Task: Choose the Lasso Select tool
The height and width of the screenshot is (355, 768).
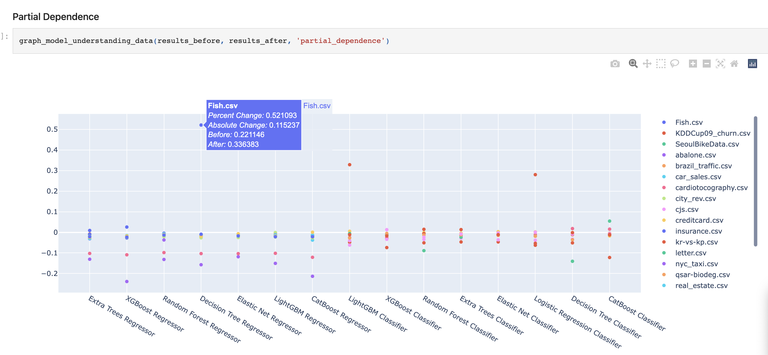Action: pyautogui.click(x=674, y=64)
